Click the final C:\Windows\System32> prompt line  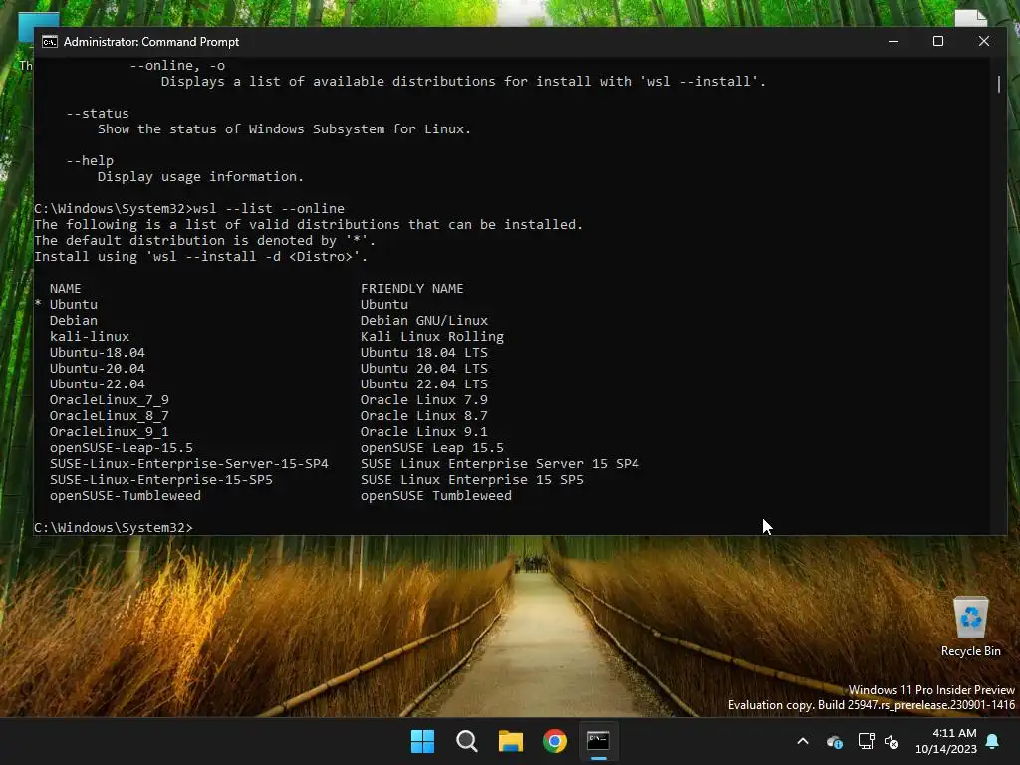(x=114, y=528)
